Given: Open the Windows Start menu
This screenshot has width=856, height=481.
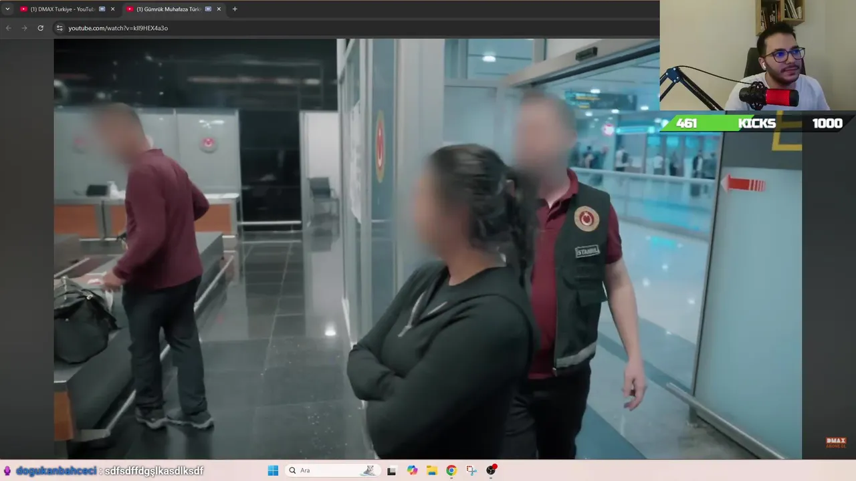Looking at the screenshot, I should pyautogui.click(x=273, y=470).
